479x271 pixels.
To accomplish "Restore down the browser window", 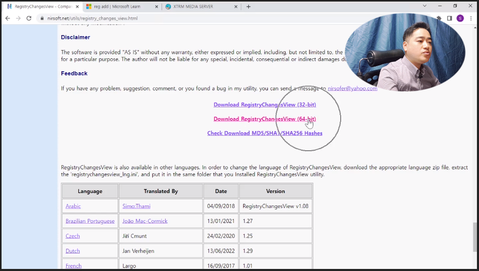I will [x=455, y=6].
